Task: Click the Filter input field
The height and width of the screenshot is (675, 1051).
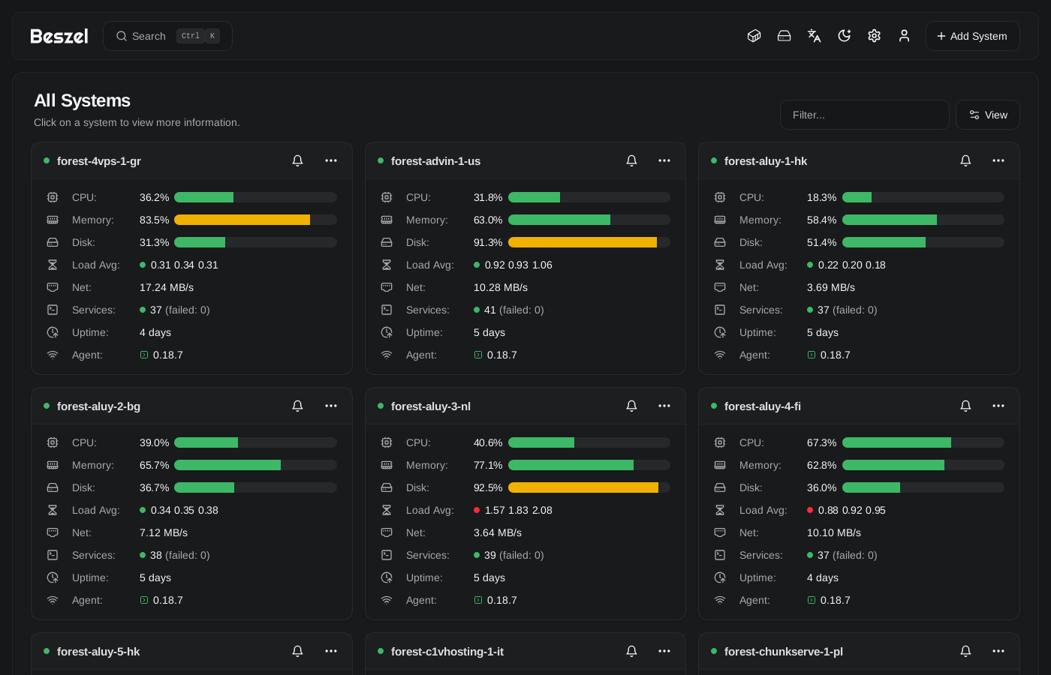Action: click(865, 115)
